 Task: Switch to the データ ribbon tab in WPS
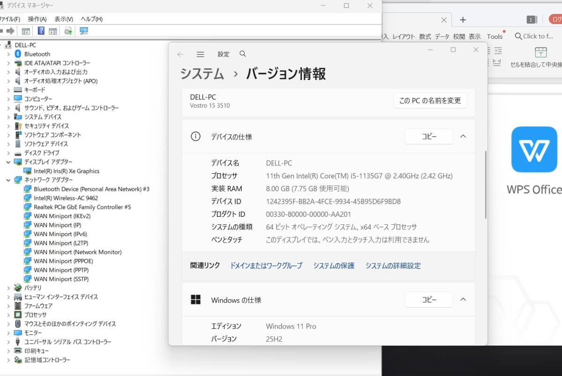pyautogui.click(x=442, y=36)
